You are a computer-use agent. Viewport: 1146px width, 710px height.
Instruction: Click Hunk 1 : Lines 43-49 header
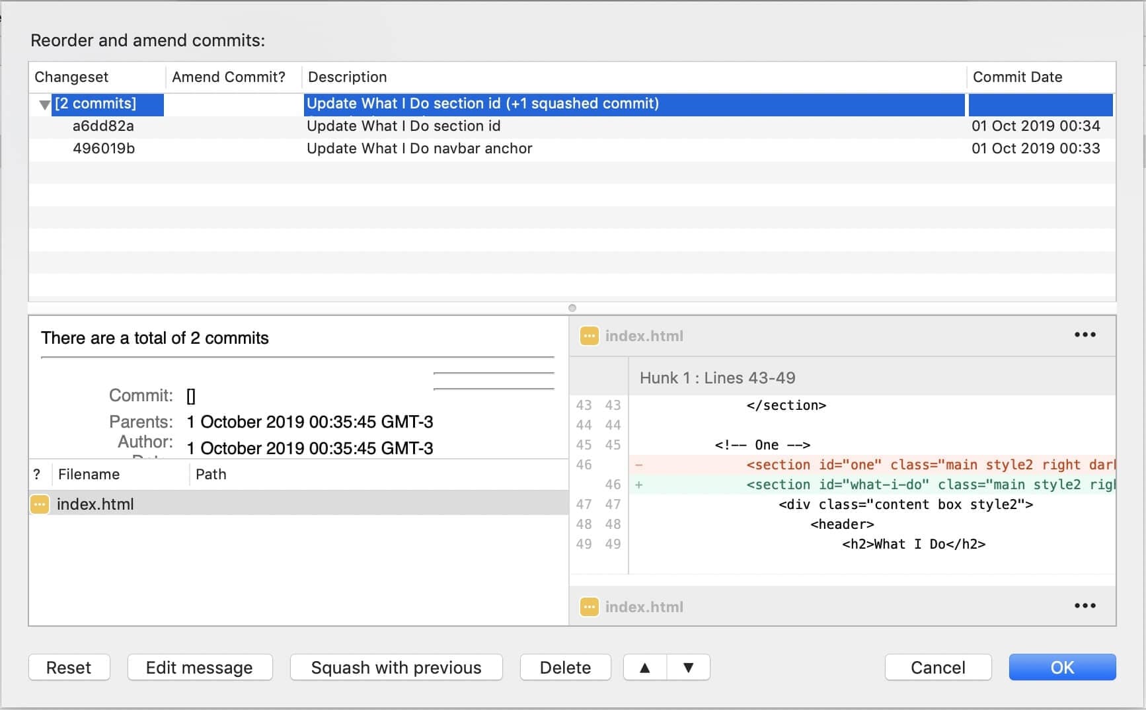point(717,378)
